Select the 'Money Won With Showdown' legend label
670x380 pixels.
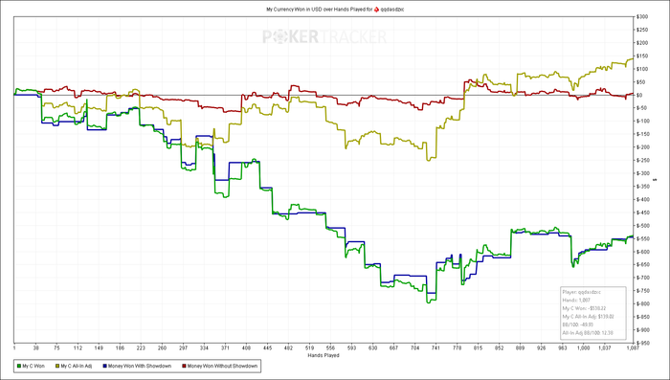140,366
